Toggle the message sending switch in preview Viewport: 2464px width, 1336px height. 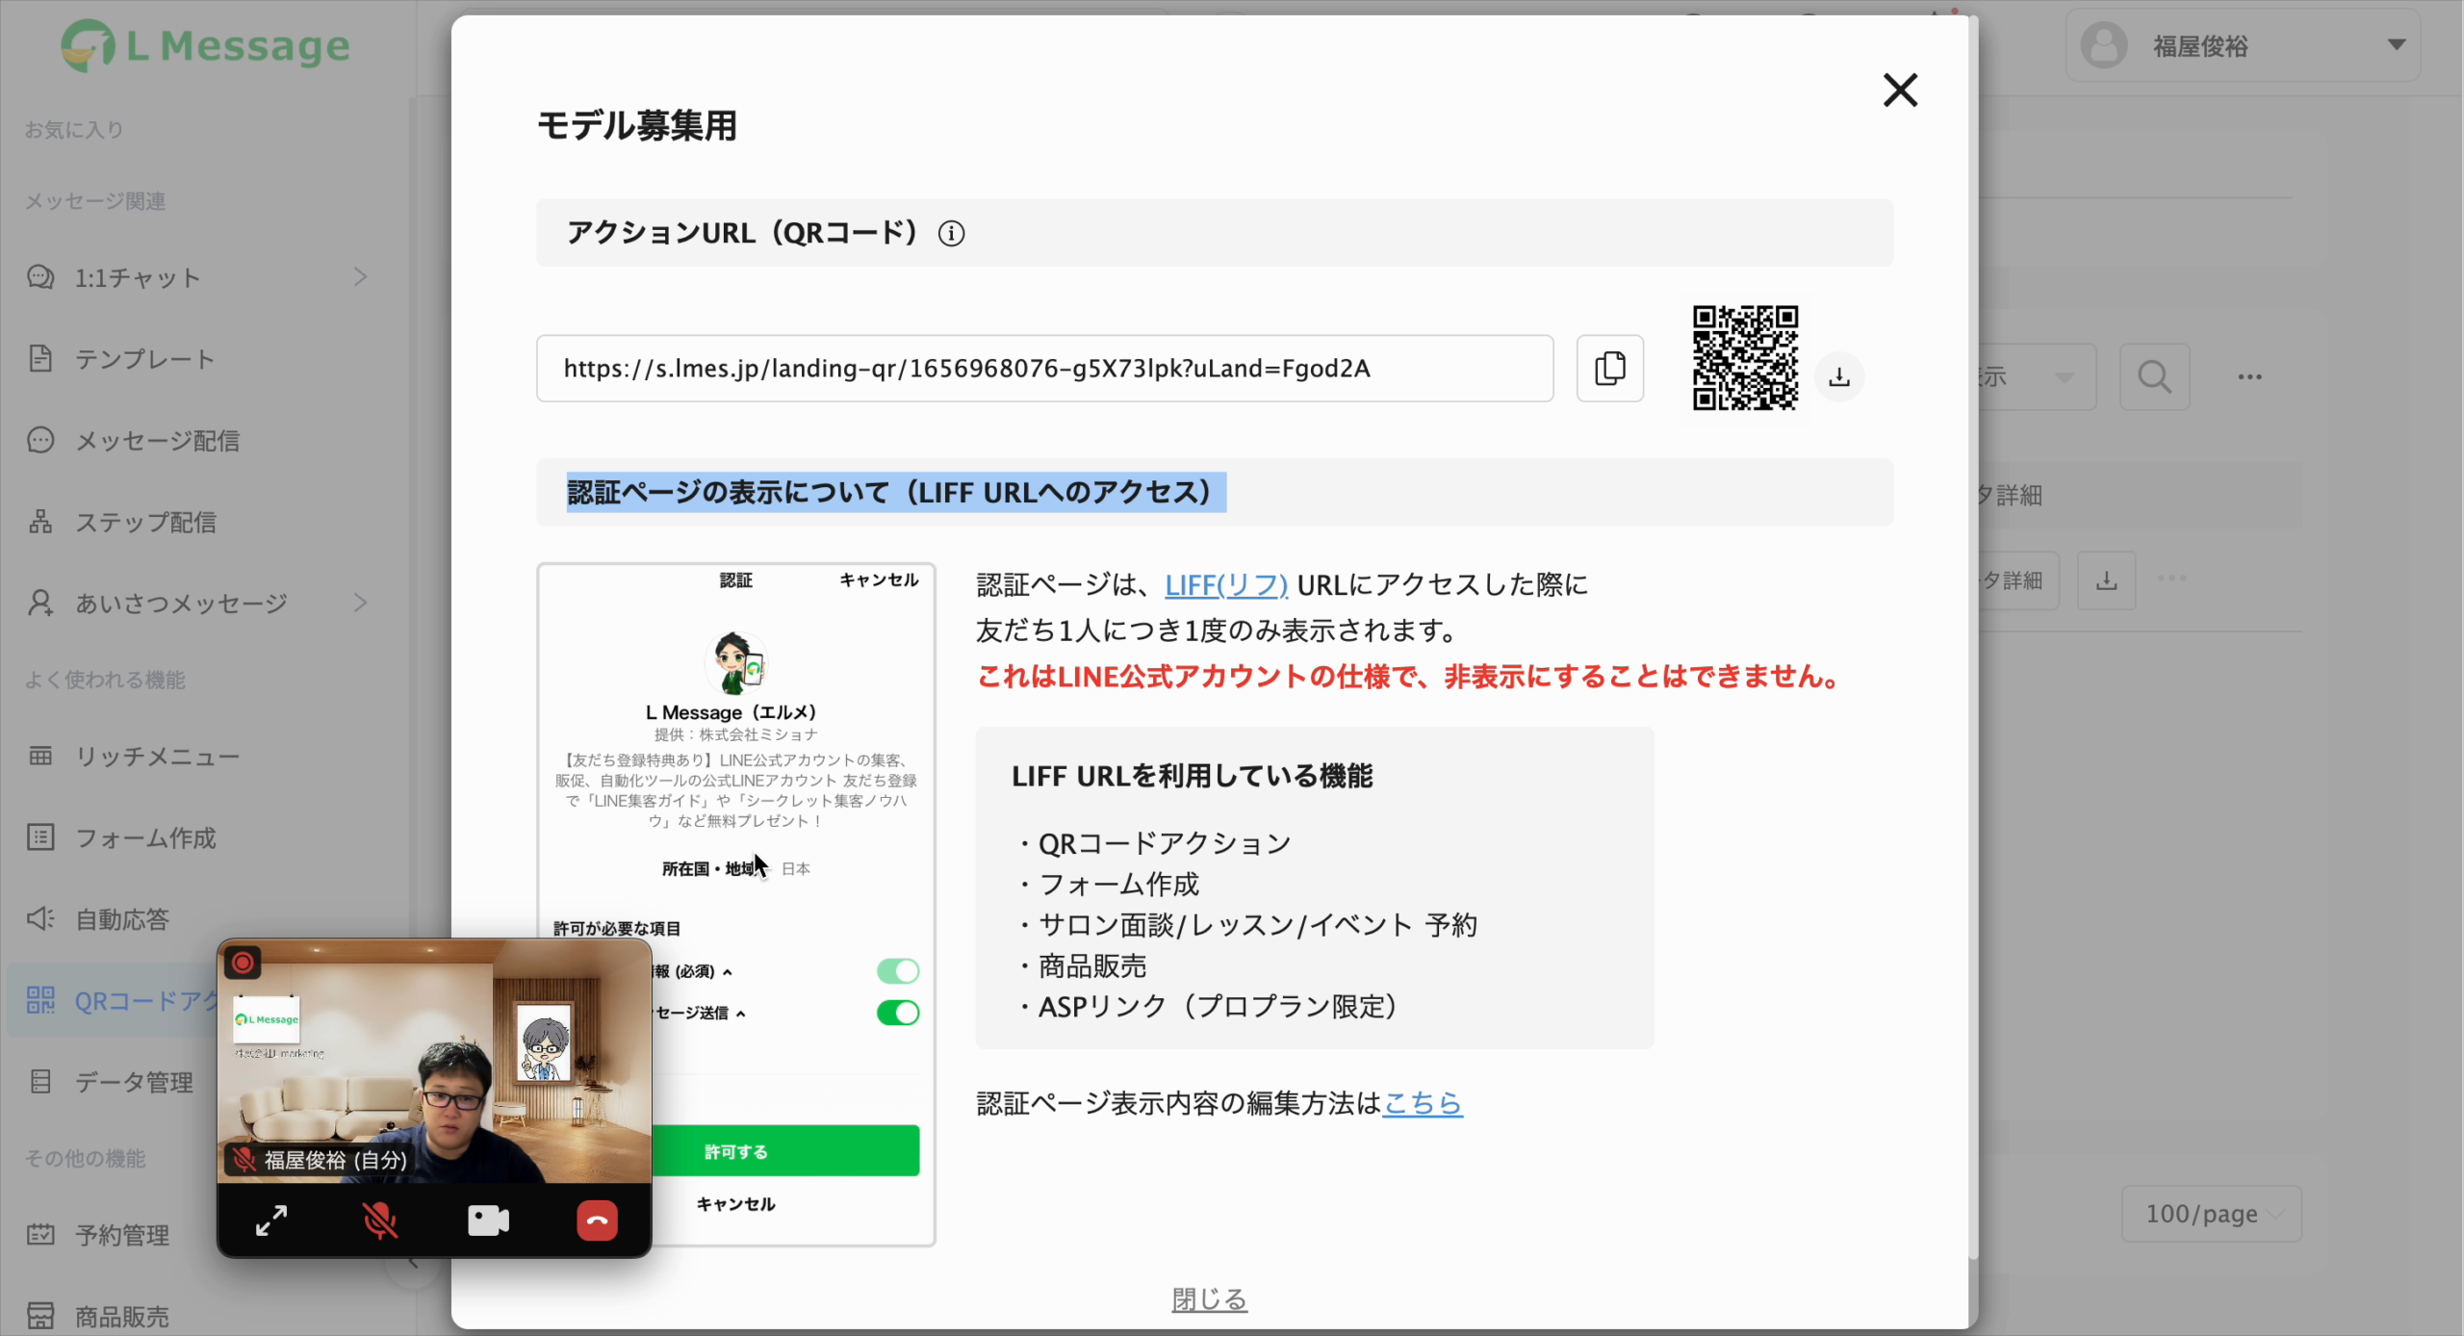tap(897, 1013)
